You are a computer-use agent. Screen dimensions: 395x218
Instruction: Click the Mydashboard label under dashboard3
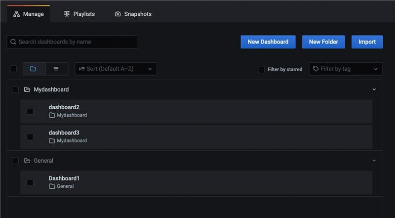click(72, 141)
